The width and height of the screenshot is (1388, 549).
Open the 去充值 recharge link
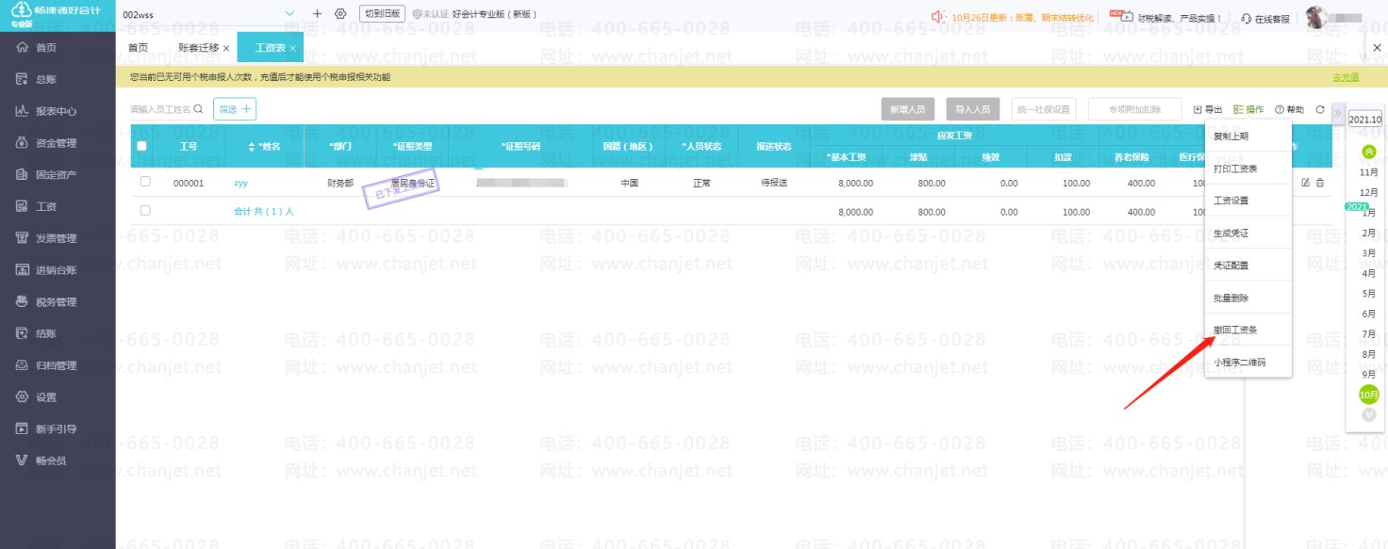pyautogui.click(x=1346, y=77)
